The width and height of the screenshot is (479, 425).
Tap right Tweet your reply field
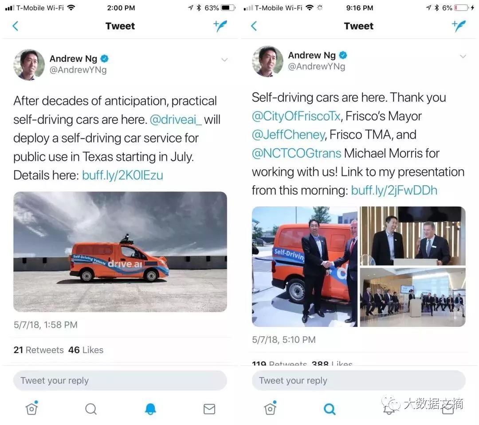pos(359,380)
